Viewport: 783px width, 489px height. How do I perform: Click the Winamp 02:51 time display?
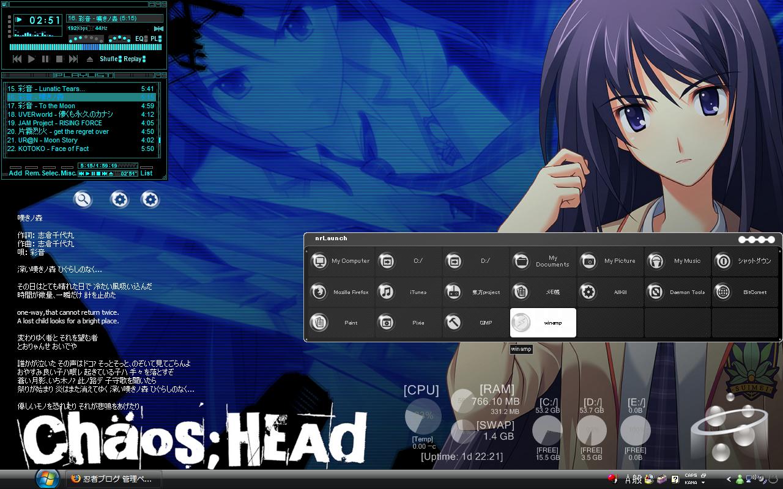(x=45, y=21)
